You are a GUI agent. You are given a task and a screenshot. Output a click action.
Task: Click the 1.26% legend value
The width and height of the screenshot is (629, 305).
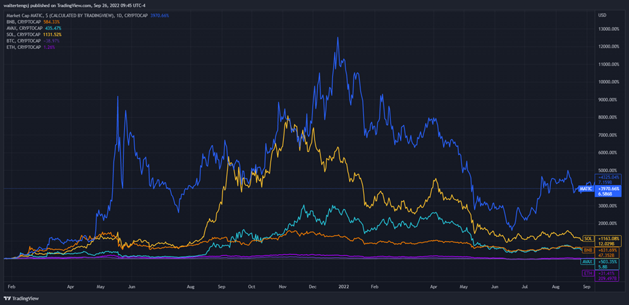pos(48,47)
